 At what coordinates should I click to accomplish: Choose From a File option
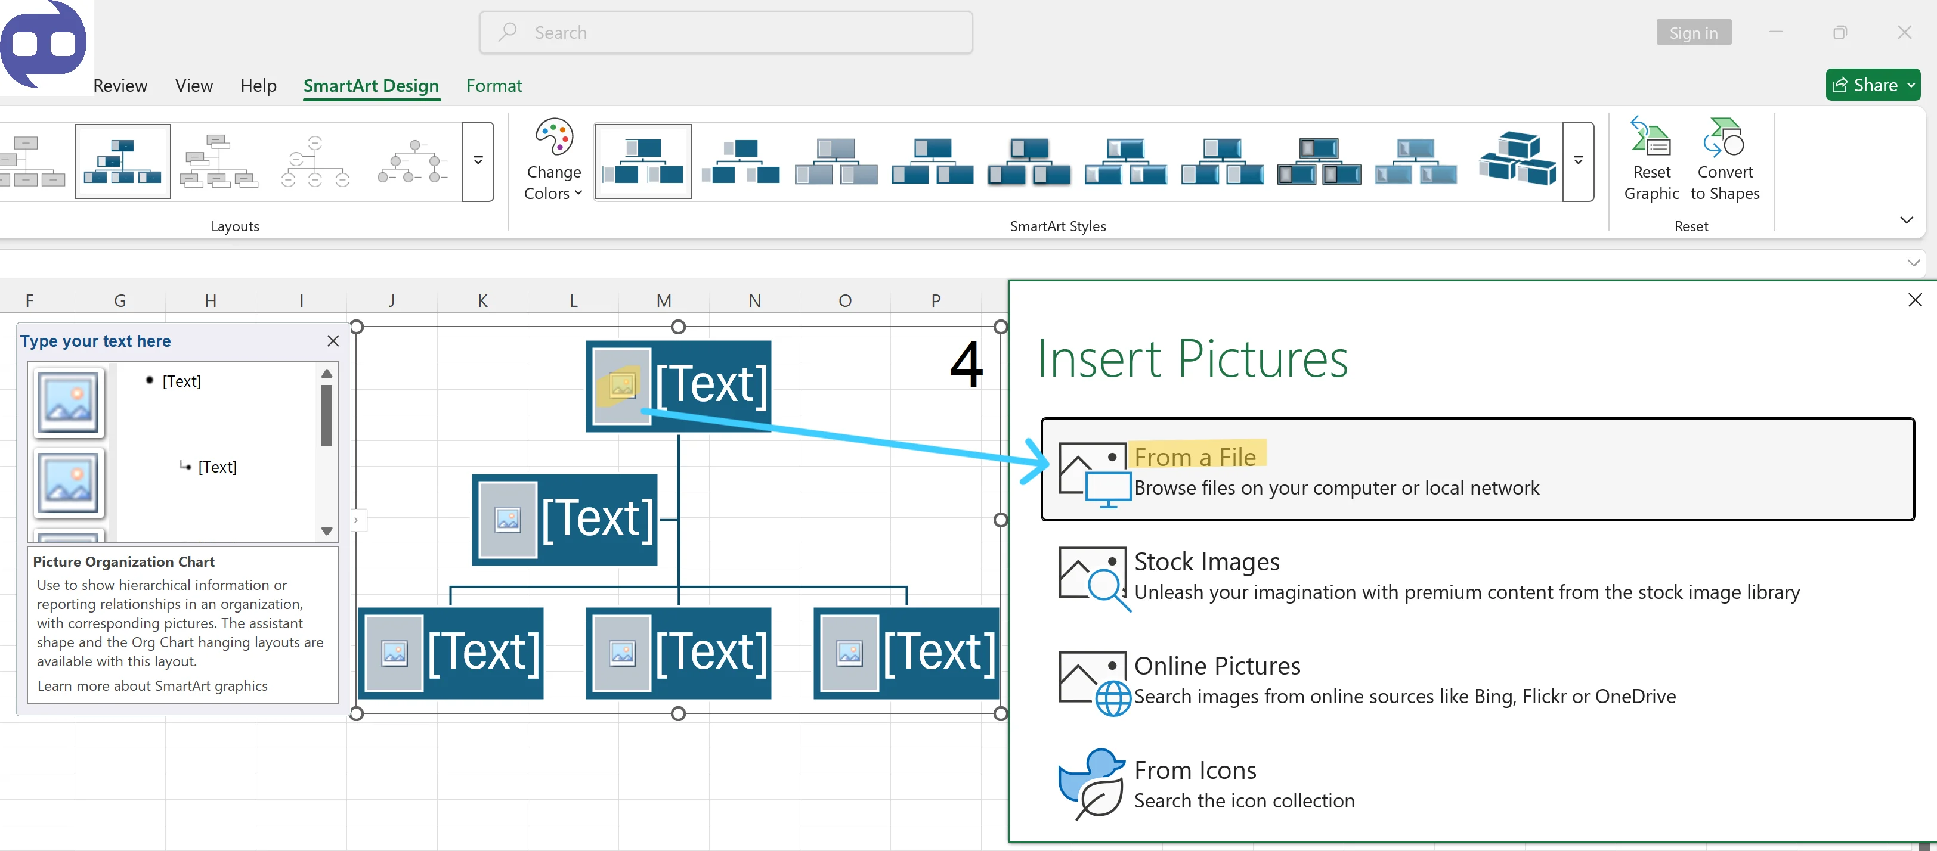point(1477,470)
